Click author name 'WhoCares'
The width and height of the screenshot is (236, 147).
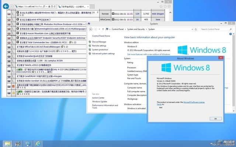pos(105,19)
